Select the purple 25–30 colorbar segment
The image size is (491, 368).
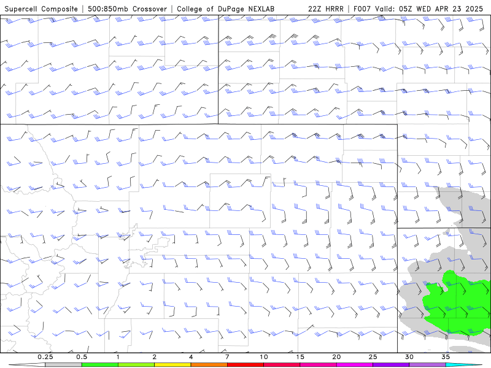pos(391,365)
